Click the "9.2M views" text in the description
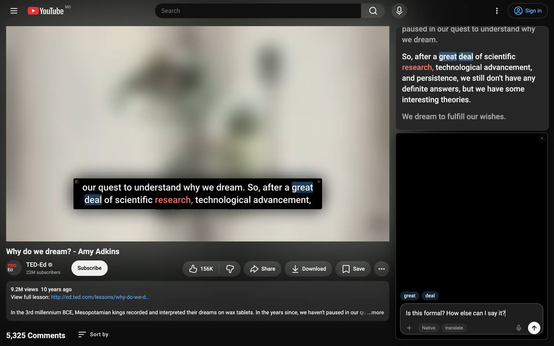The height and width of the screenshot is (346, 554). (24, 289)
